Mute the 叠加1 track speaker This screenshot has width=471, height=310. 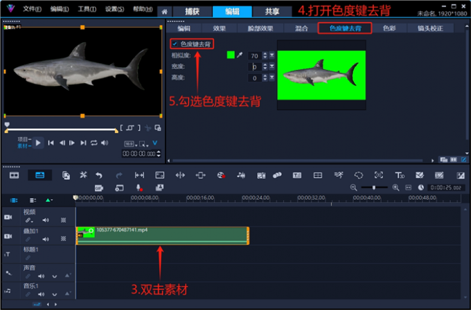coord(45,239)
